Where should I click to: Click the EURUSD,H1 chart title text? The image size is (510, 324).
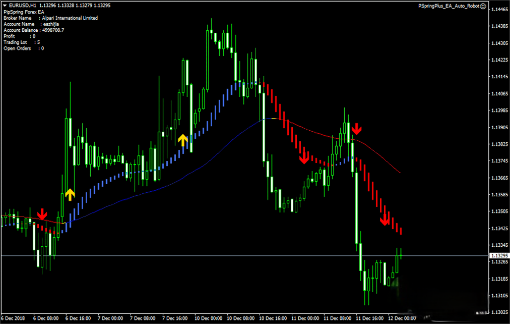point(23,6)
